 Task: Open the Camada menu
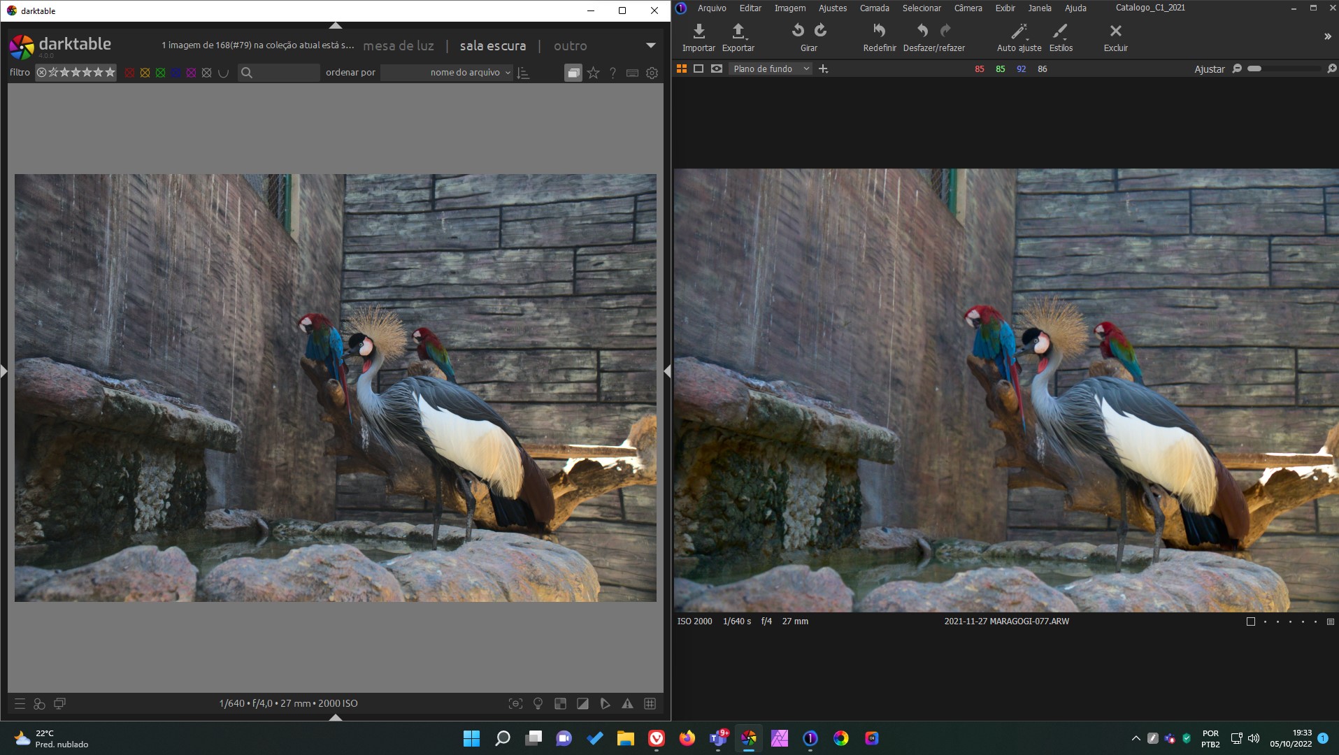874,8
